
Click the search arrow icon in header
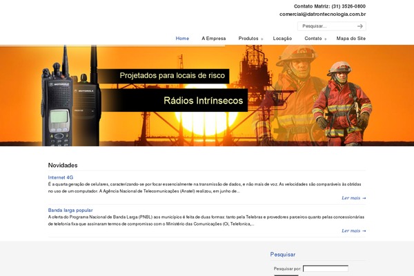point(360,26)
